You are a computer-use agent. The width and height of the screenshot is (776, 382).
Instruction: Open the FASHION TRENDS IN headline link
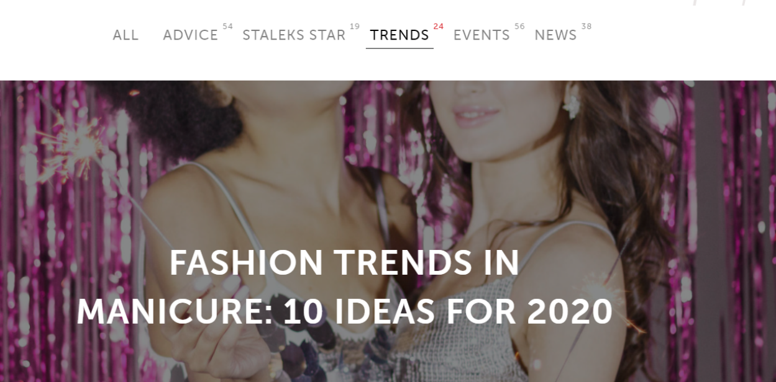tap(345, 263)
